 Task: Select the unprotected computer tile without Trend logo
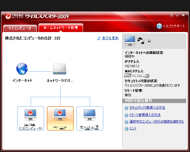tap(90, 118)
